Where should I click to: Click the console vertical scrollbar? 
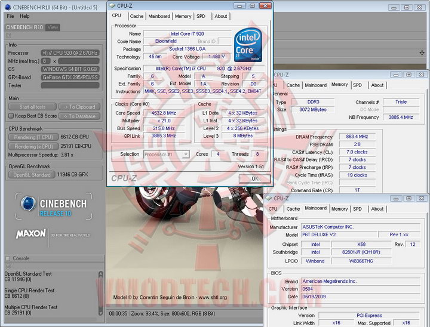pyautogui.click(x=101, y=294)
